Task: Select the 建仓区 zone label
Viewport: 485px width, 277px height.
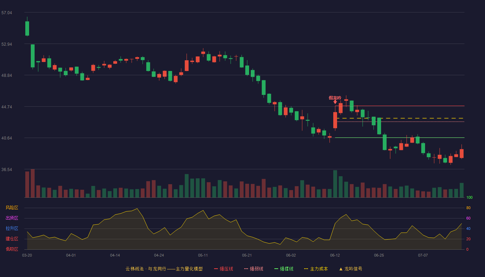Action: pos(12,239)
